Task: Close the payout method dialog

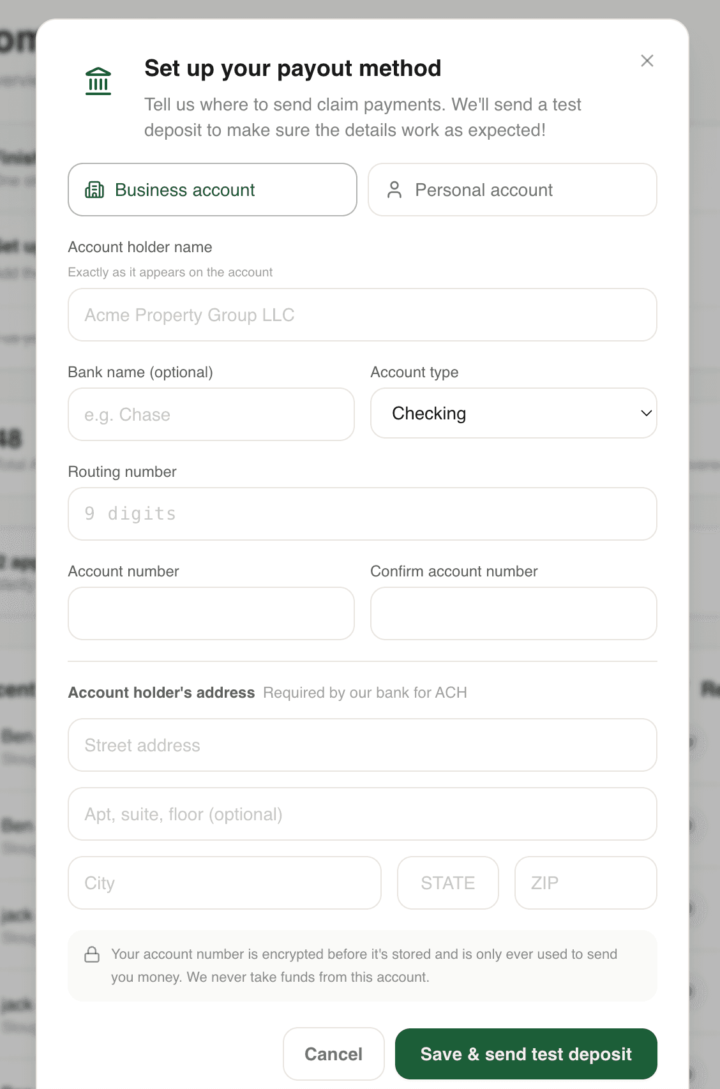Action: click(x=647, y=61)
